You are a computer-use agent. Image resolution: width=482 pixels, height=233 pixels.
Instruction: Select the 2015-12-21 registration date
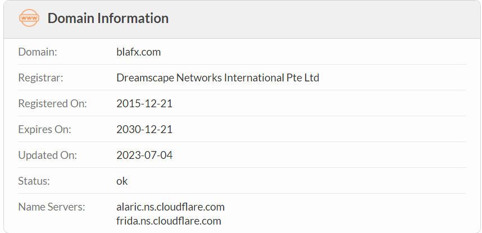coord(144,104)
